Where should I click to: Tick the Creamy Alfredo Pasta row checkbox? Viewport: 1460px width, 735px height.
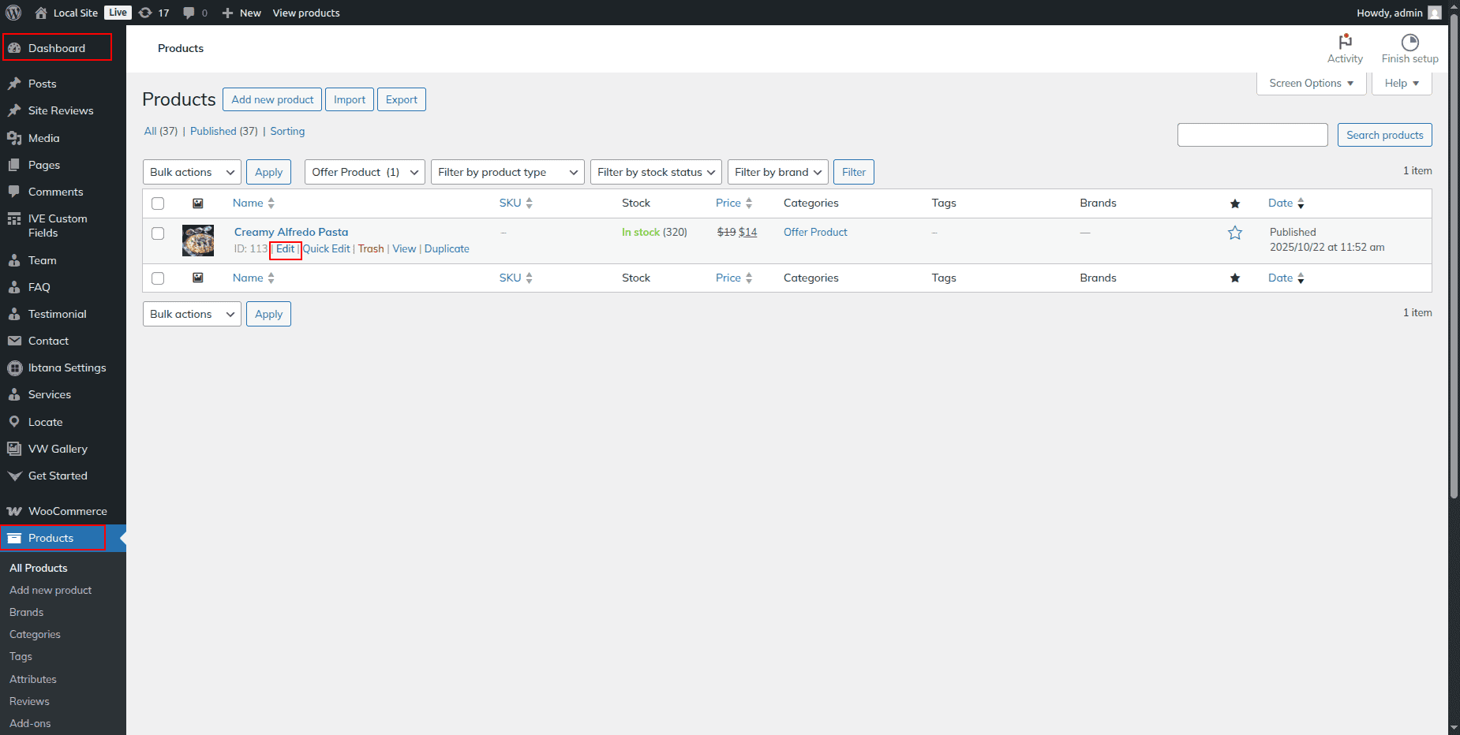click(158, 233)
